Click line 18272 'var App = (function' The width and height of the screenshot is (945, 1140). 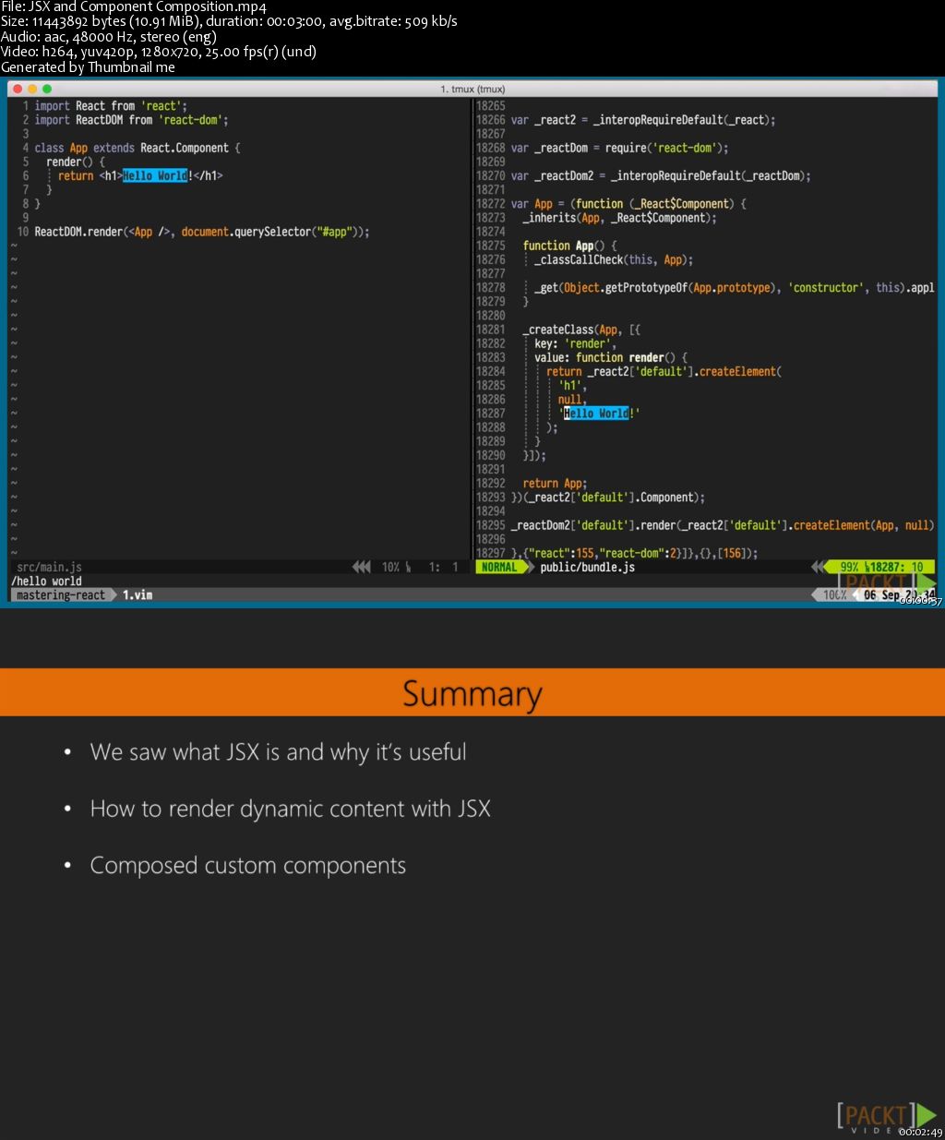point(628,204)
